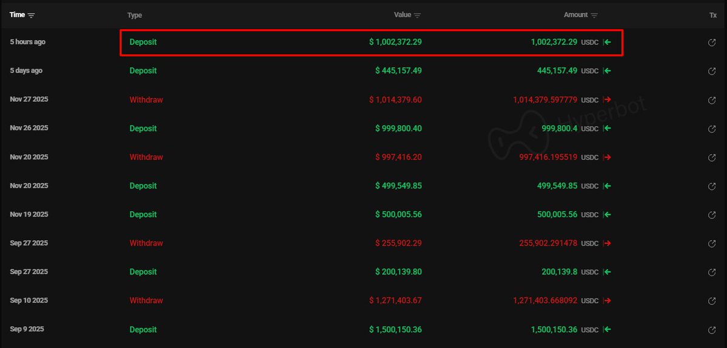Click the Amount column filter icon
Image resolution: width=727 pixels, height=348 pixels.
coord(594,15)
